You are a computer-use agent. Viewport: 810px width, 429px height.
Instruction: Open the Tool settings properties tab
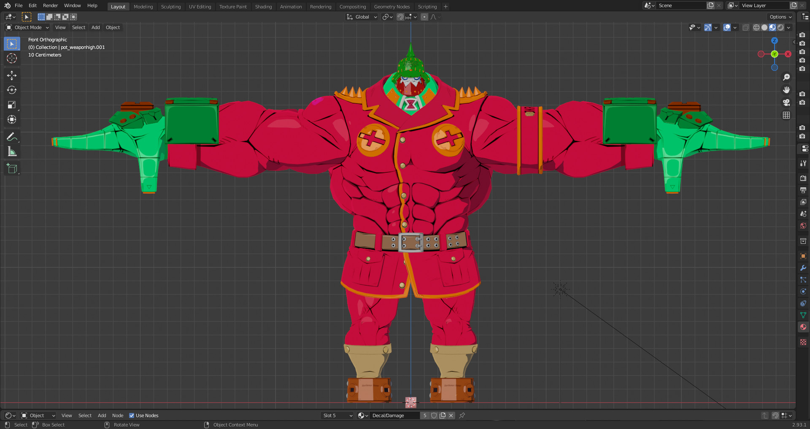803,163
